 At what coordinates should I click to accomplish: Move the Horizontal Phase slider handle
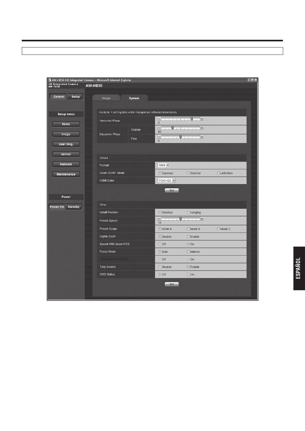pyautogui.click(x=192, y=119)
